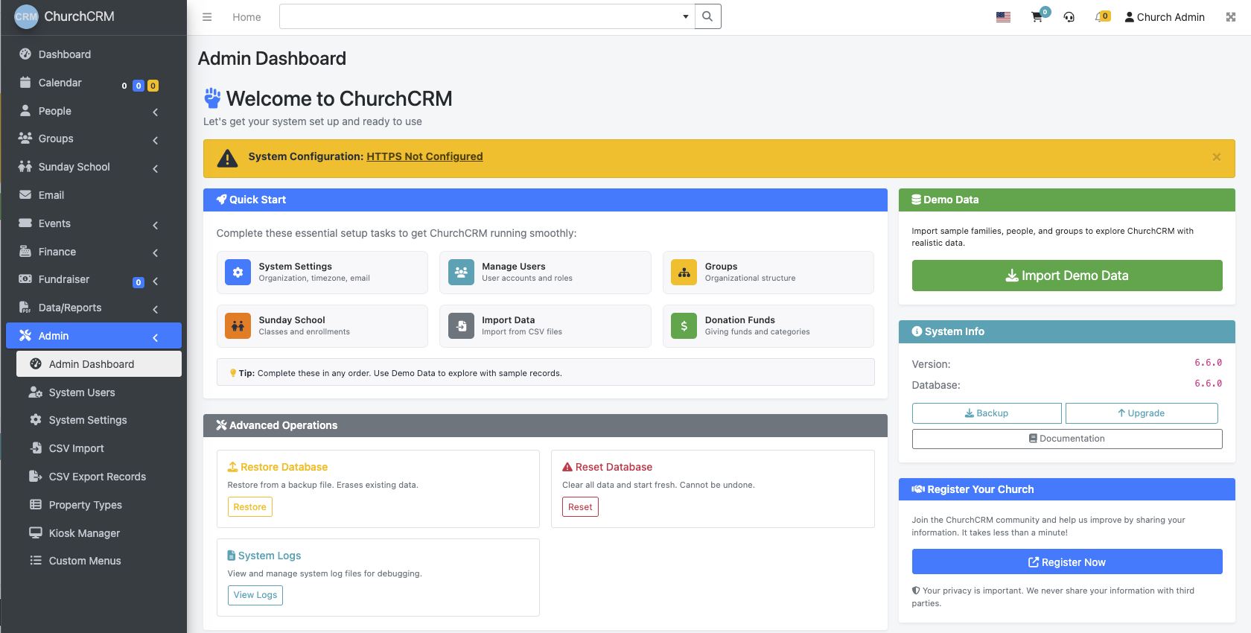Click the Email envelope sidebar icon
The height and width of the screenshot is (633, 1251).
(25, 195)
